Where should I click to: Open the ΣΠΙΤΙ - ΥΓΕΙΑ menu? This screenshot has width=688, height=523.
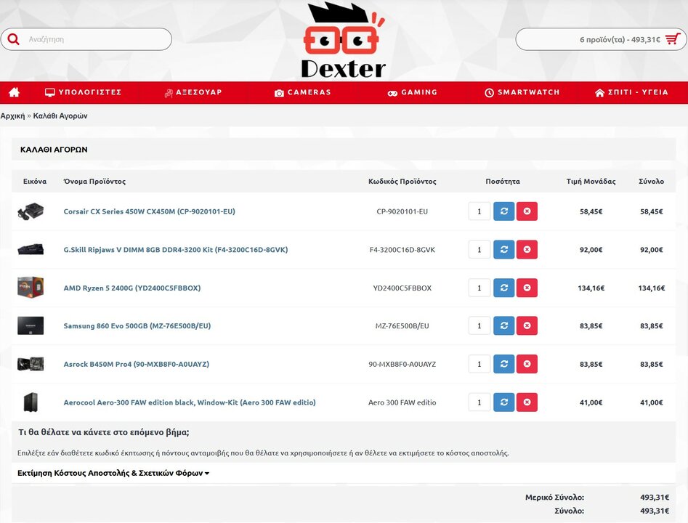click(632, 92)
